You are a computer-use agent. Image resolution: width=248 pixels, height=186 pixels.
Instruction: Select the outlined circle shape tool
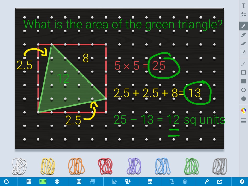(x=244, y=90)
